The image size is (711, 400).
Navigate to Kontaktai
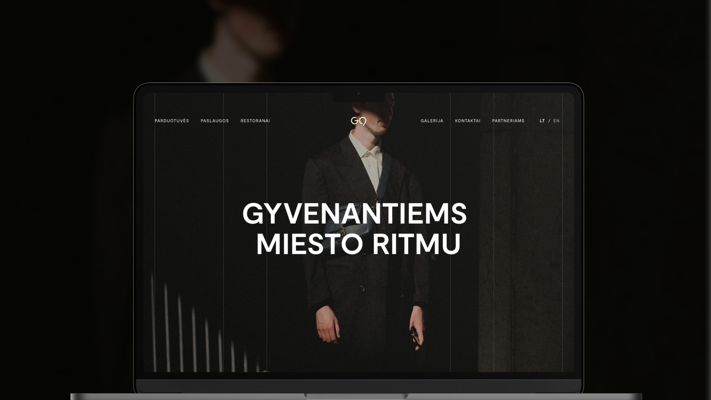point(467,121)
